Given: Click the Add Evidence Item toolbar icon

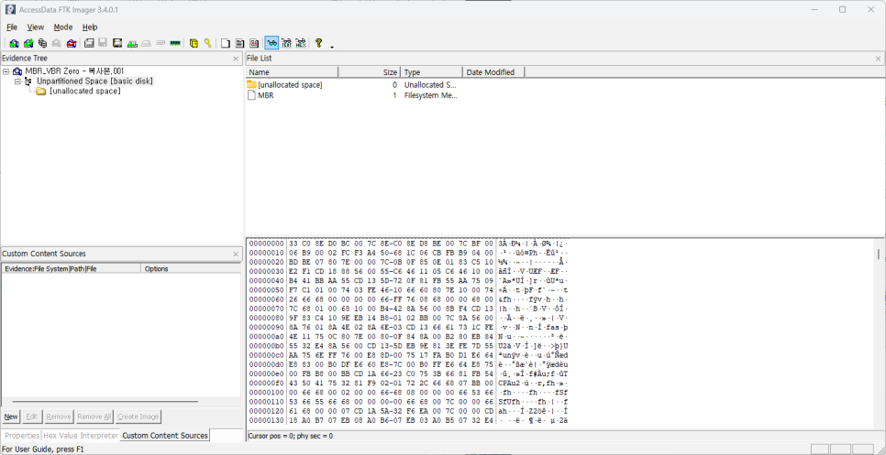Looking at the screenshot, I should [14, 43].
